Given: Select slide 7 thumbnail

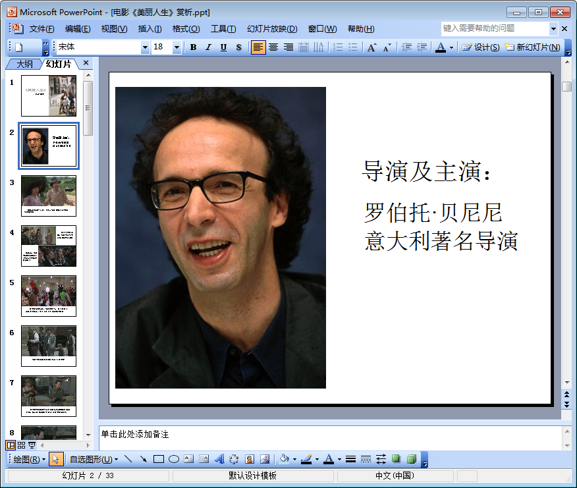Looking at the screenshot, I should 49,396.
